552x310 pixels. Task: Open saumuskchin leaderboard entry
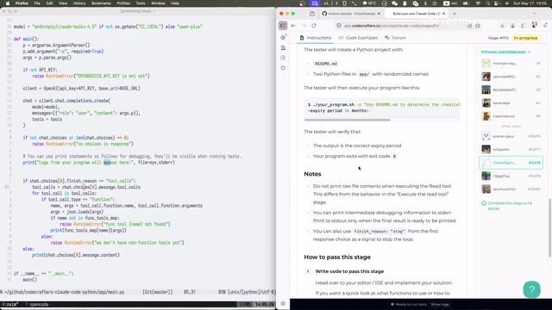(x=511, y=189)
